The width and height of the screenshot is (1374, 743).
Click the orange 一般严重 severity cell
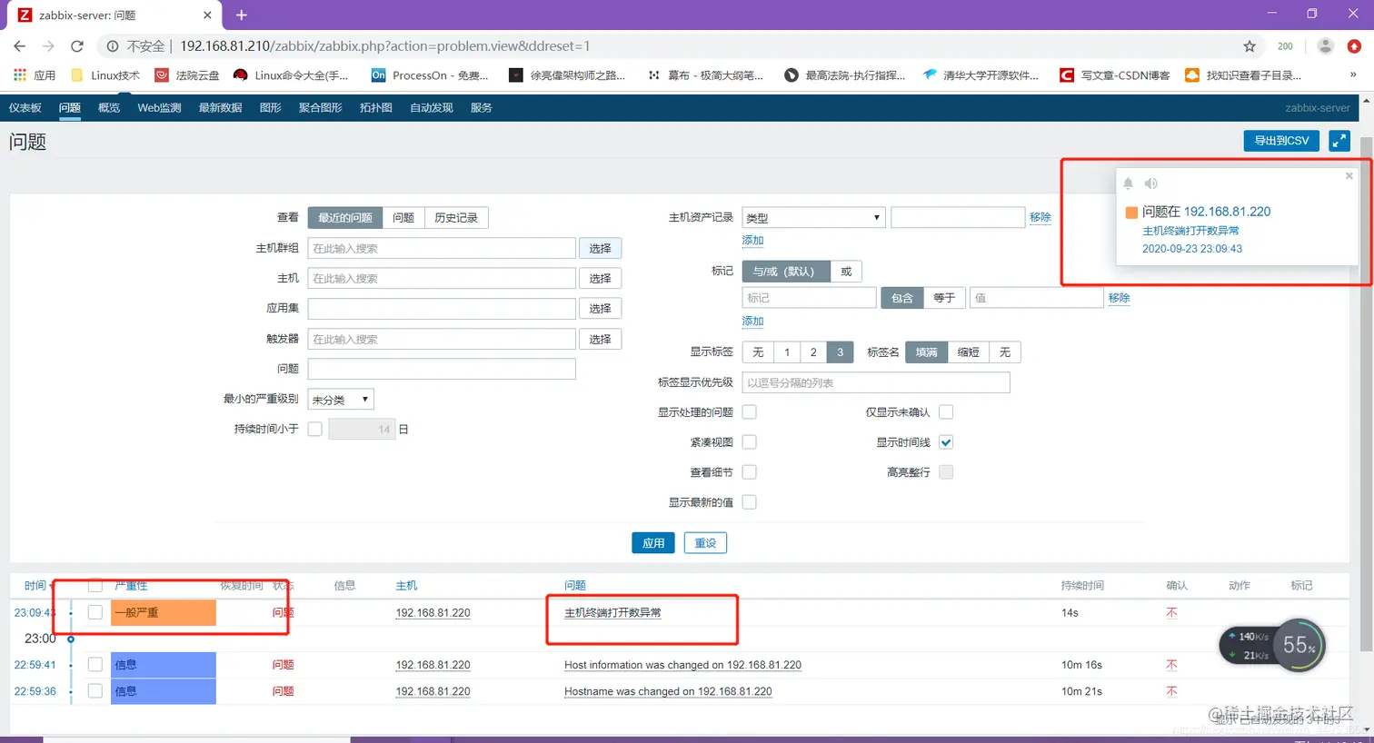tap(164, 613)
